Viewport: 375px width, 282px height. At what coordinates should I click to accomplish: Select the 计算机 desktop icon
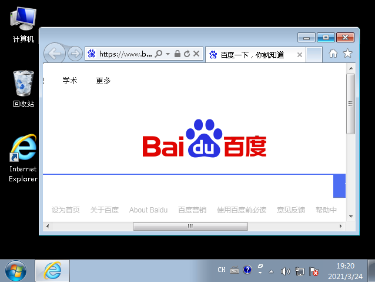coord(24,25)
